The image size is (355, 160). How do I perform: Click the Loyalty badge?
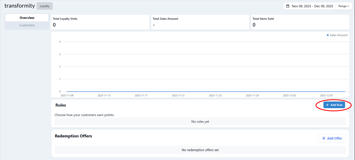(45, 6)
